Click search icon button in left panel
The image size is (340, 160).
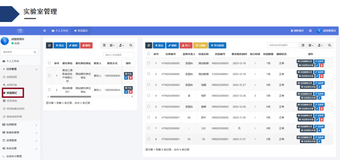click(131, 45)
